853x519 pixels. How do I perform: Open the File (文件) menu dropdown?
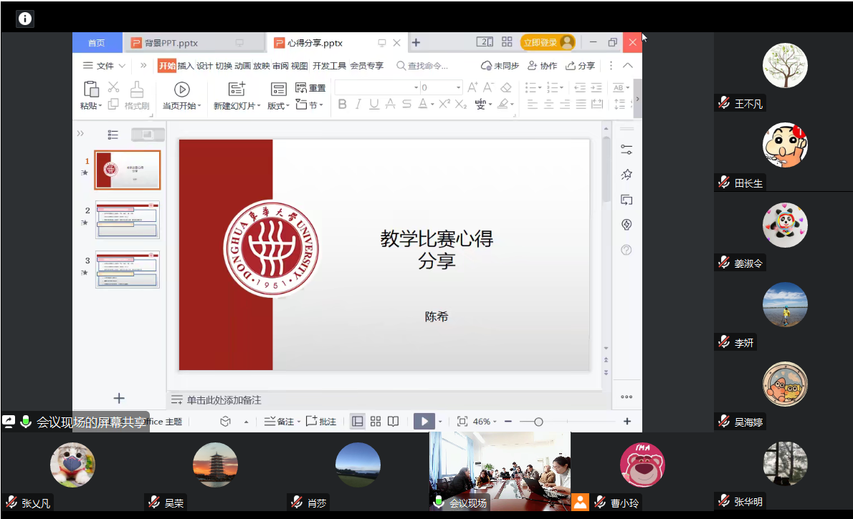(105, 66)
